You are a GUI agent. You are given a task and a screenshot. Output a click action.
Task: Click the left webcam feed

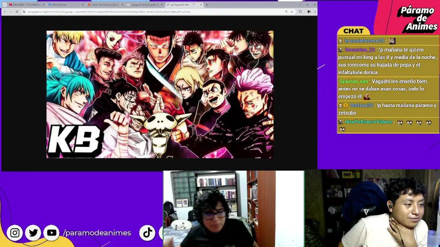233,209
